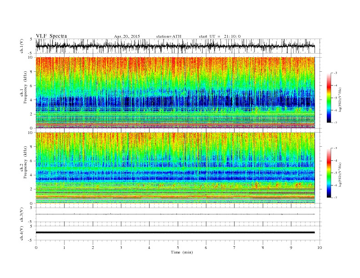
Task: Click the "Time (min)" axis label
Action: point(182,252)
